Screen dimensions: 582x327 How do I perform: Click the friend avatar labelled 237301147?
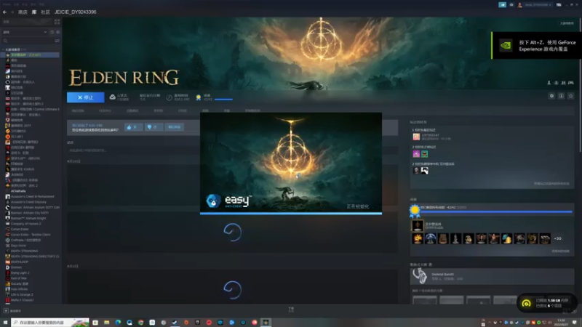coord(416,137)
